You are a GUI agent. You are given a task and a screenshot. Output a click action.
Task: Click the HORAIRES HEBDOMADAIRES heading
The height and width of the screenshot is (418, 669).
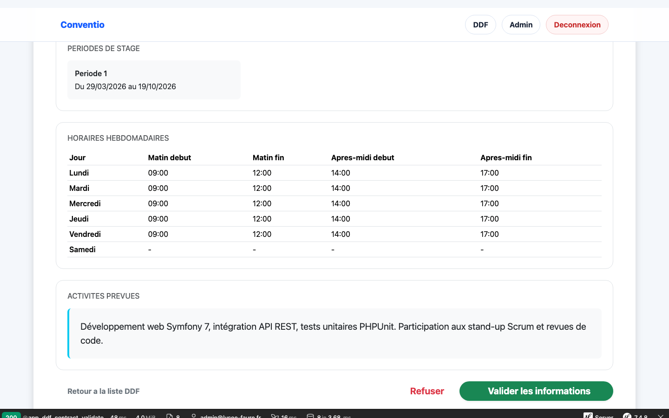tap(118, 138)
